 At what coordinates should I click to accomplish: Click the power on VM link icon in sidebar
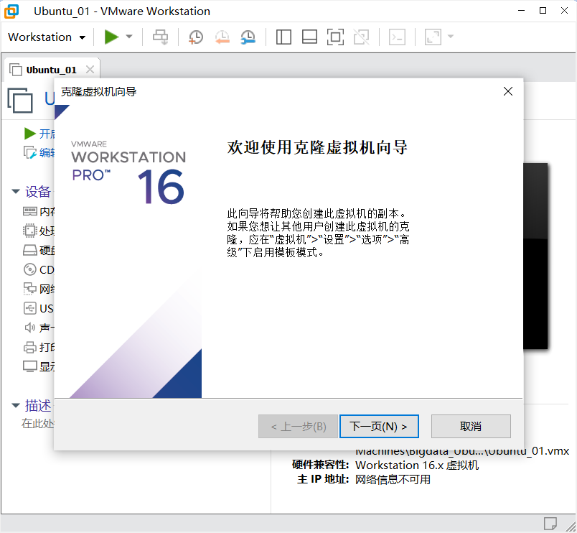30,134
